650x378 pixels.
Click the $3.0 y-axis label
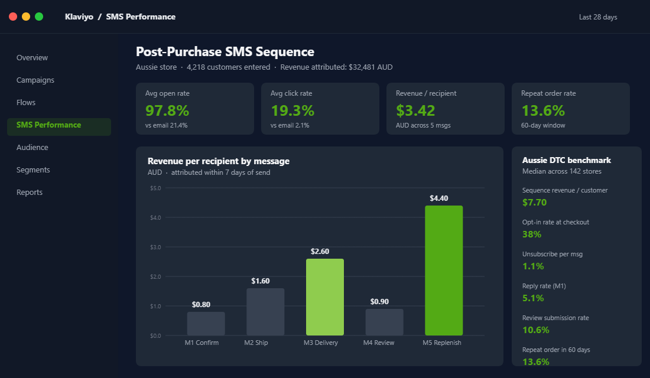coord(155,247)
